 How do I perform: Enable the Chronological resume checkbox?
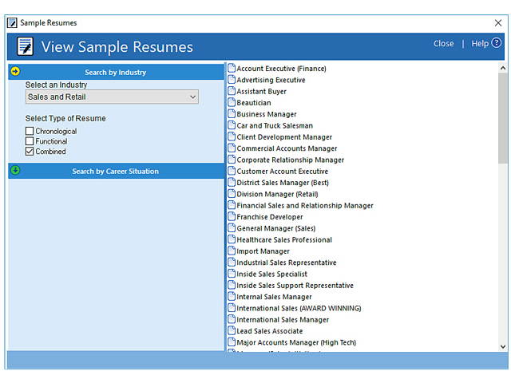pos(30,131)
